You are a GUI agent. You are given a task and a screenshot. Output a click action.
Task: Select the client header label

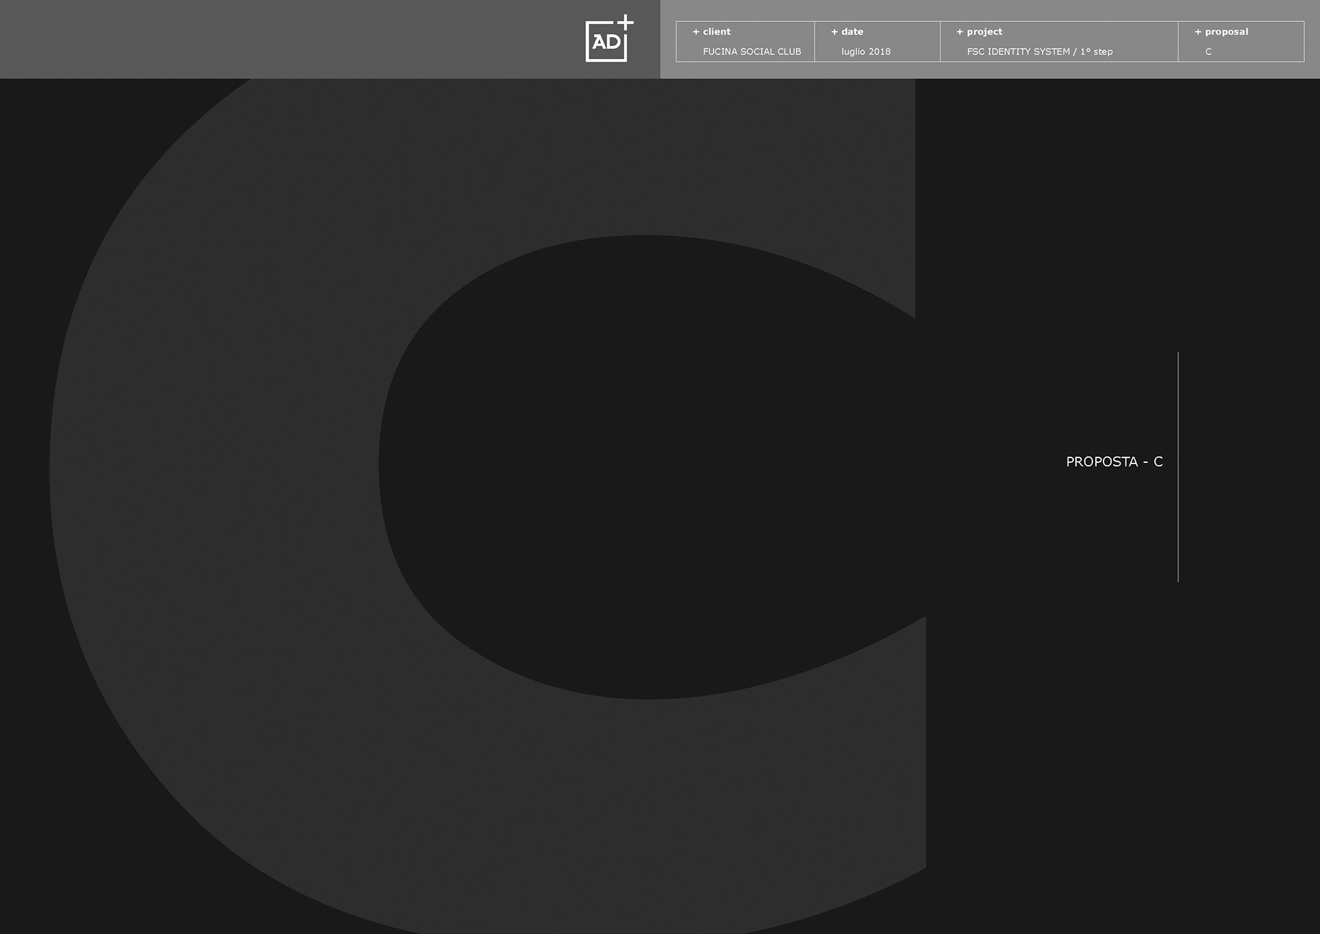[x=716, y=32]
